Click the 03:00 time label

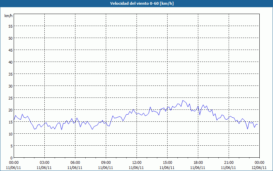tap(45, 163)
